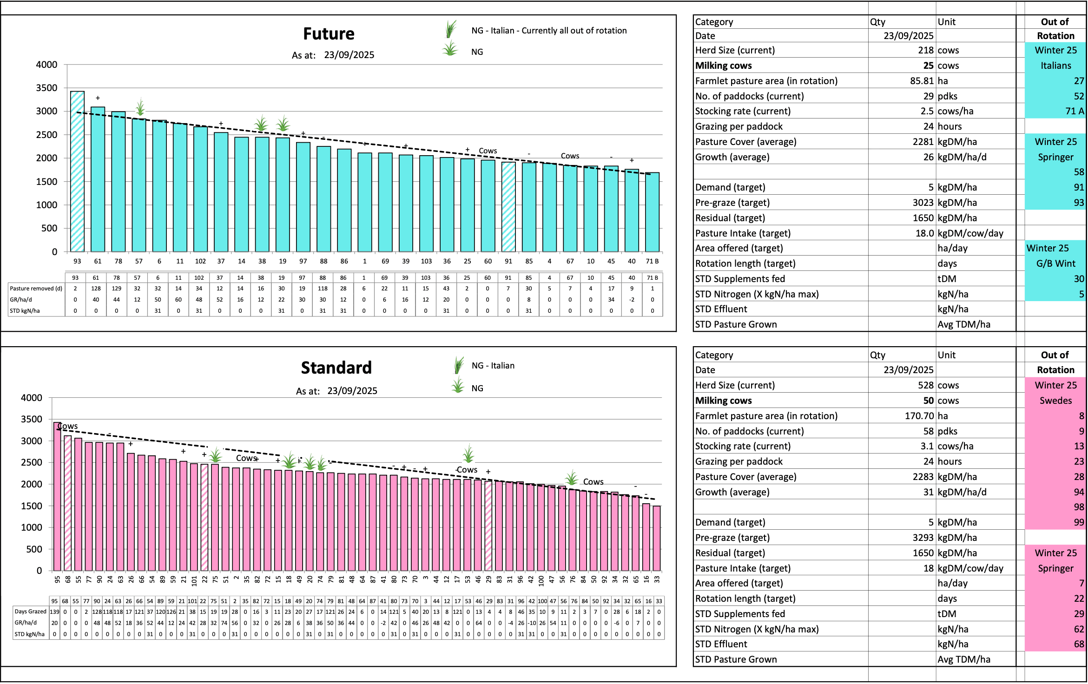This screenshot has height=684, width=1088.
Task: Click grass icon above paddock 19 bar, Future chart
Action: pos(283,124)
